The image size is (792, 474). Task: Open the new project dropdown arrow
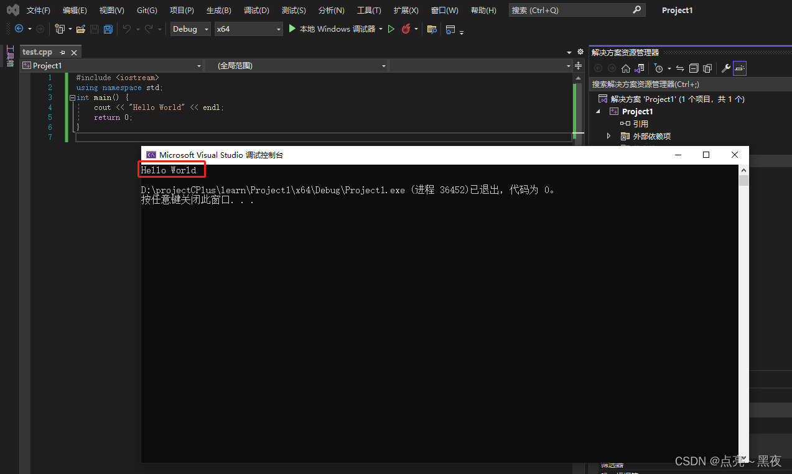point(70,29)
